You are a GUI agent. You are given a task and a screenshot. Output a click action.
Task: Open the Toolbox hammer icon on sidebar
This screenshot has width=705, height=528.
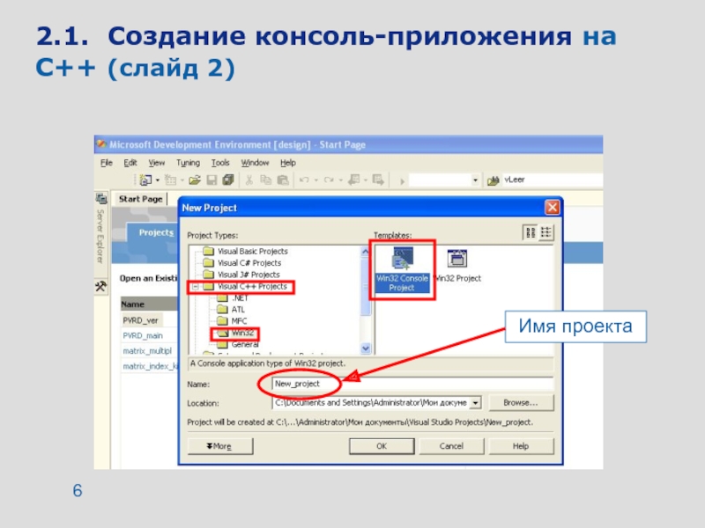click(x=100, y=285)
